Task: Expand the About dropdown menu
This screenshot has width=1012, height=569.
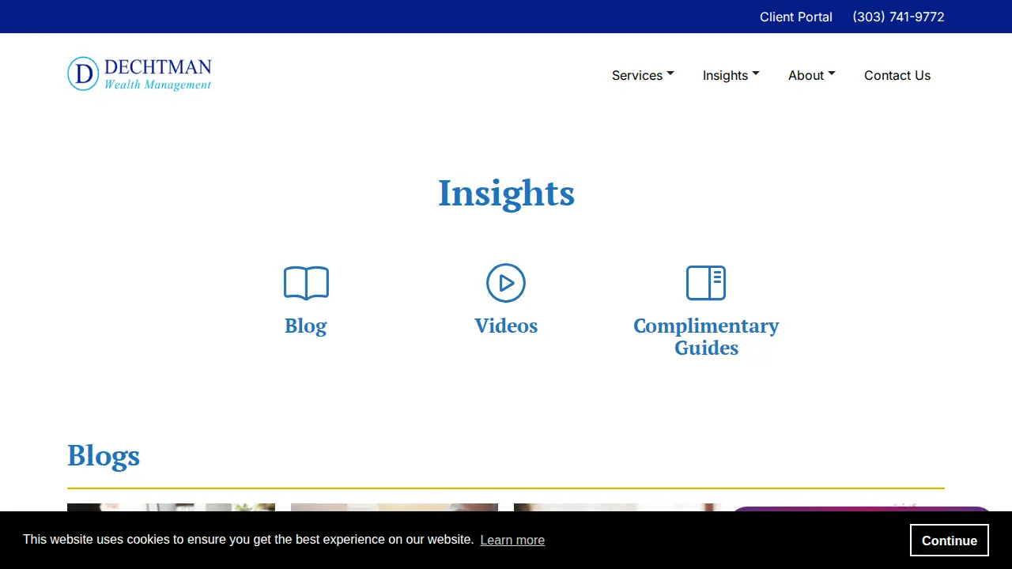Action: coord(812,75)
